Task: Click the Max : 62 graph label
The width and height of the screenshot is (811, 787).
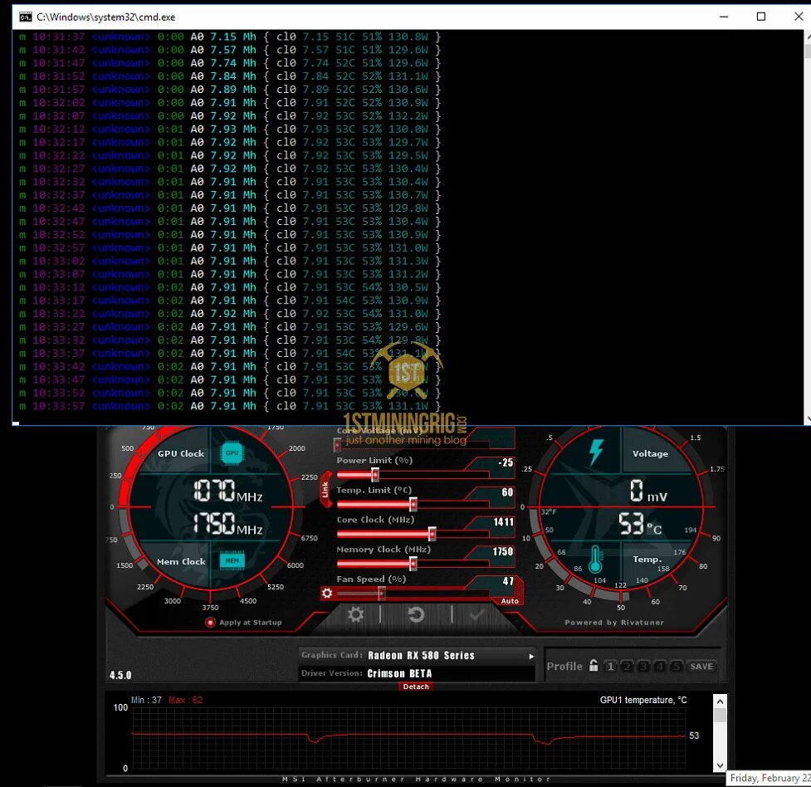Action: coord(185,700)
